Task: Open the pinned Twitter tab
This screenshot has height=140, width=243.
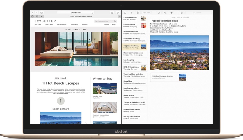Action: (x=42, y=16)
